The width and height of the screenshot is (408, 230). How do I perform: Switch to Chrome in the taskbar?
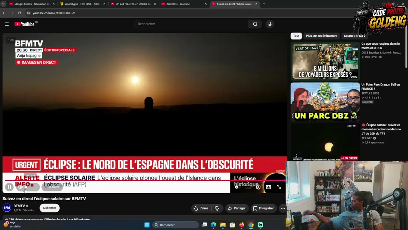(x=251, y=225)
